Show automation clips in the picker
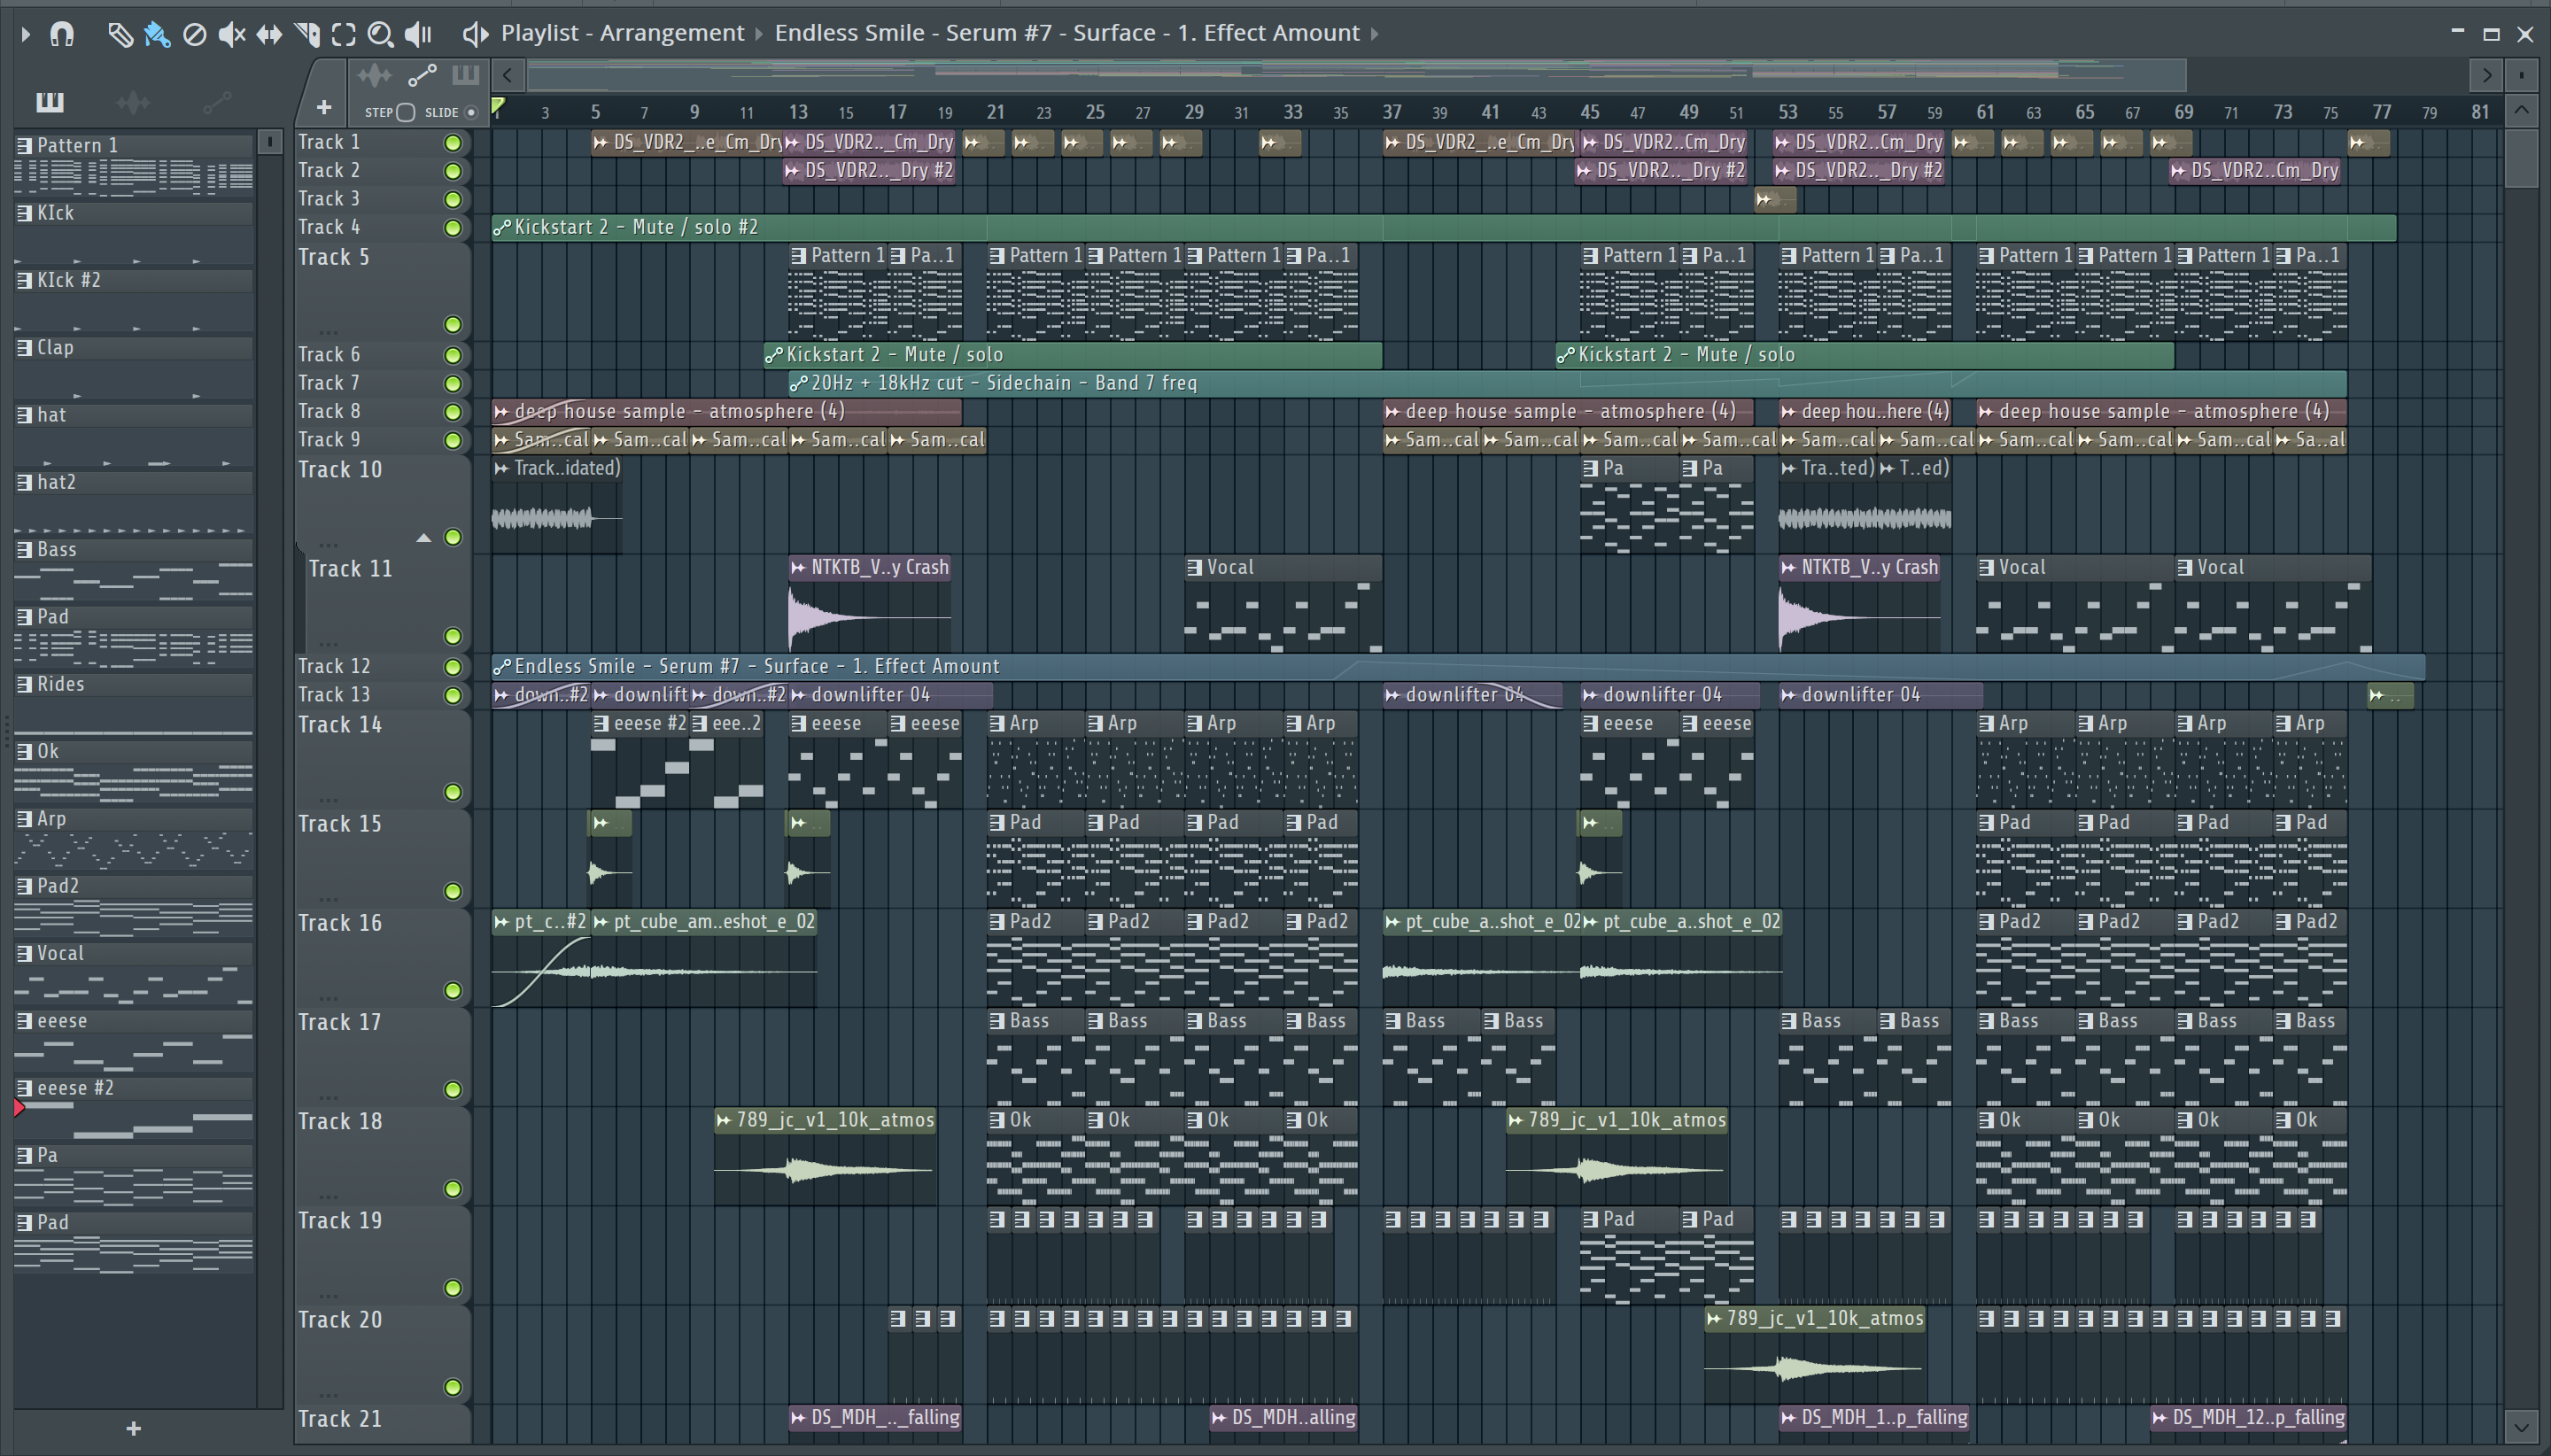 (x=217, y=101)
